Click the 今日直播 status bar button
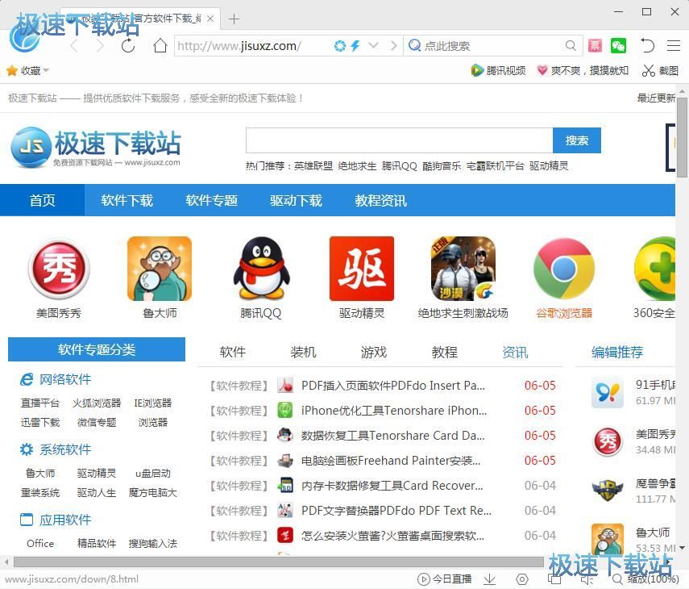 pyautogui.click(x=444, y=579)
